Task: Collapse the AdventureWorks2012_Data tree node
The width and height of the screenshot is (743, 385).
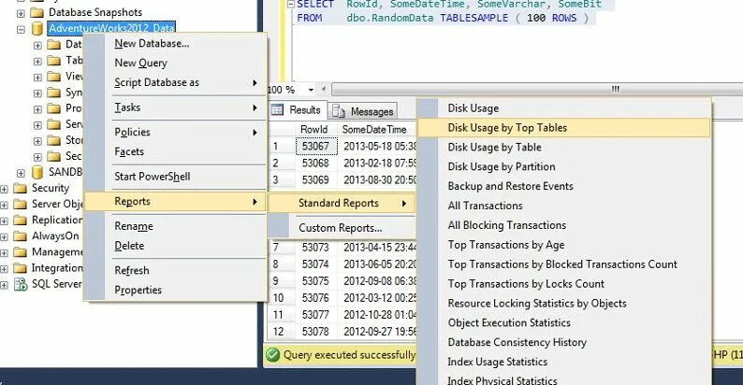Action: (x=21, y=29)
